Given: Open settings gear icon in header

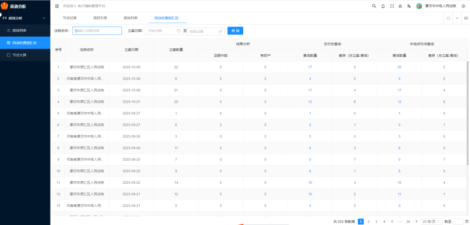Looking at the screenshot, I should pyautogui.click(x=463, y=6).
